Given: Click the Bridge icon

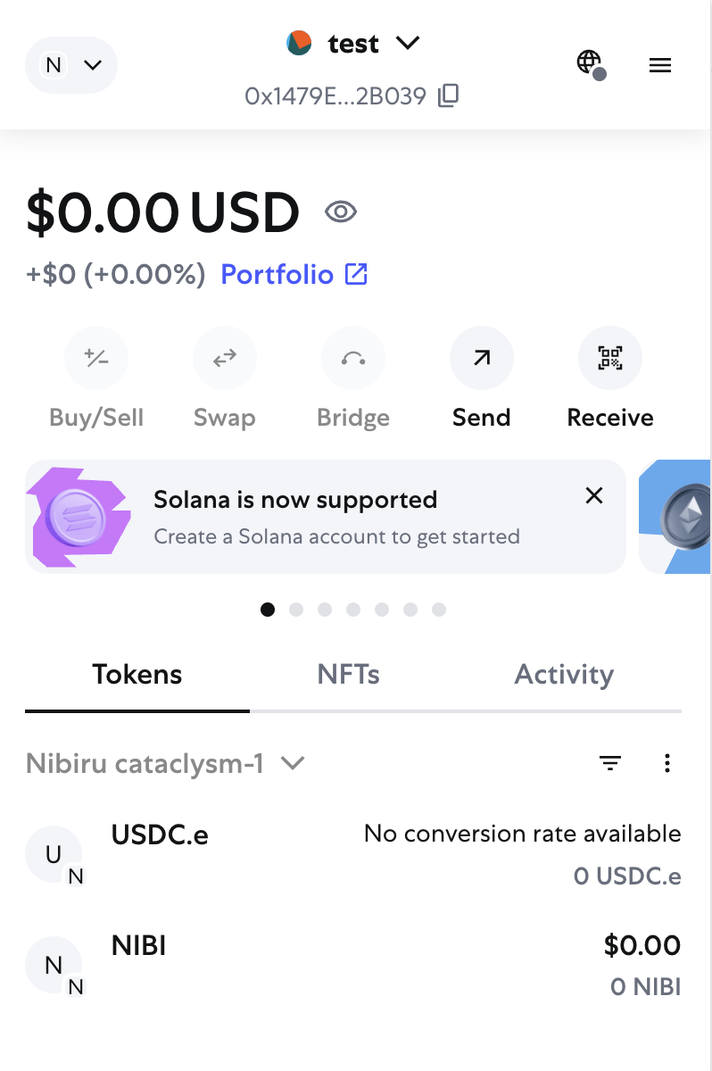Looking at the screenshot, I should coord(353,359).
